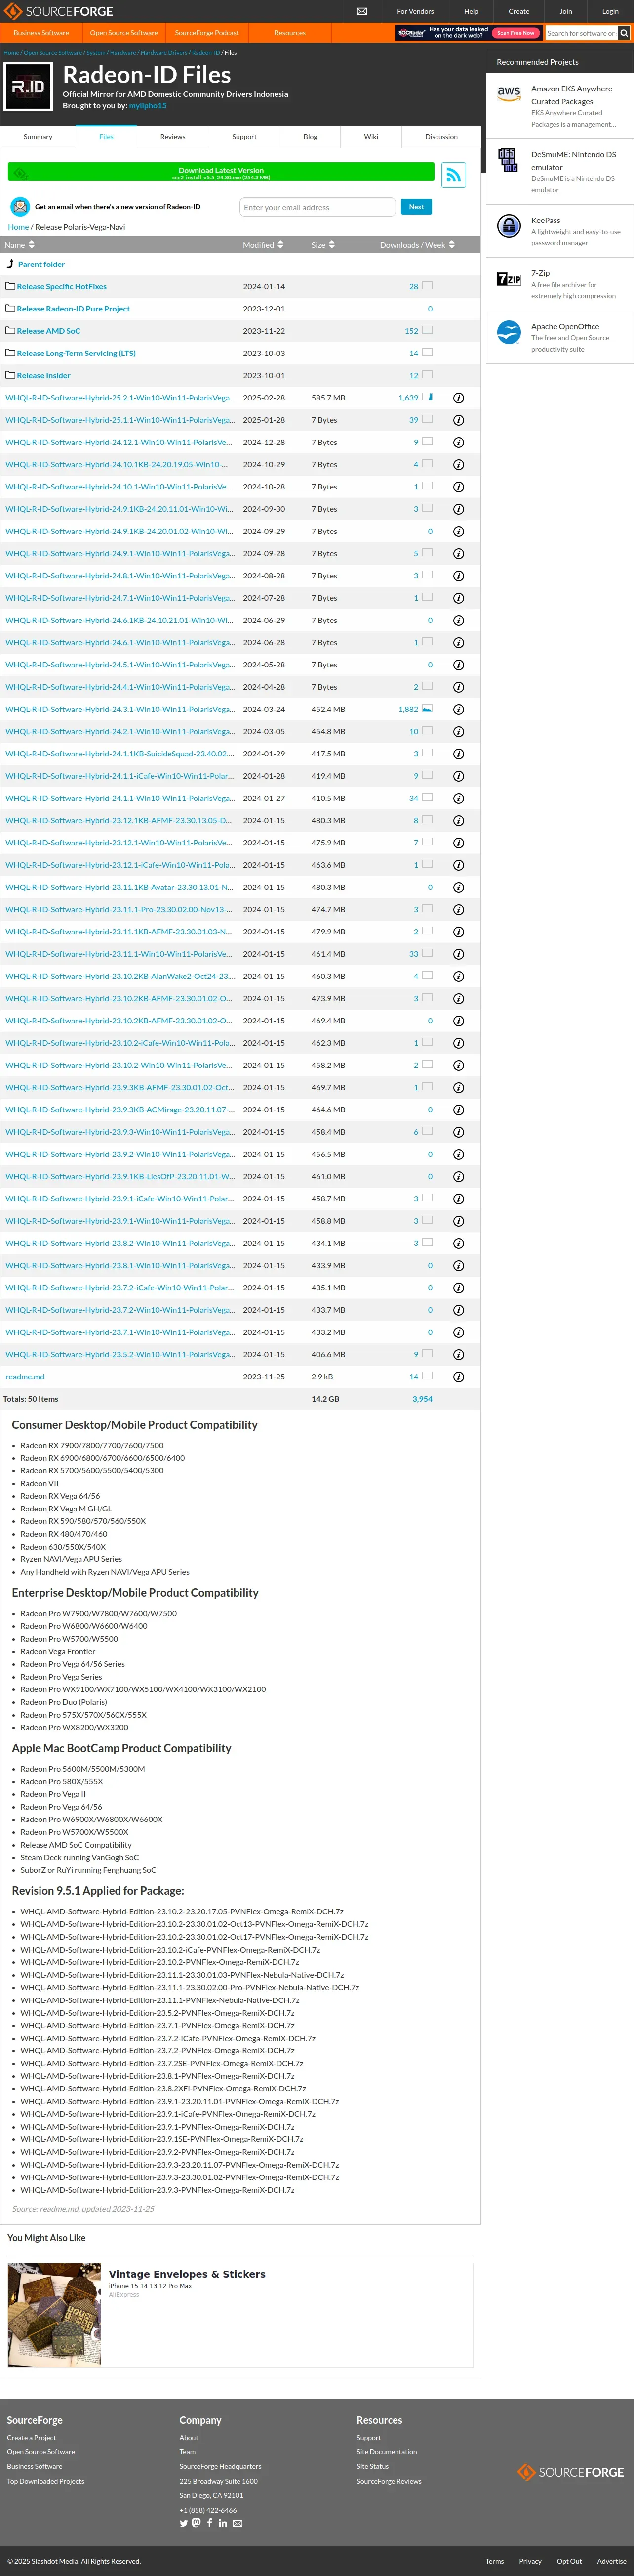Open the Release Long-Term Servicing (LTS) folder
The width and height of the screenshot is (634, 2576).
click(76, 353)
